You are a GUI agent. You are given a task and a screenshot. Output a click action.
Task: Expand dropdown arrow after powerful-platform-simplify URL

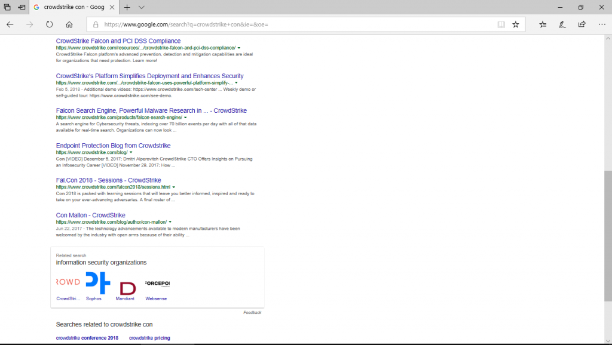[236, 82]
